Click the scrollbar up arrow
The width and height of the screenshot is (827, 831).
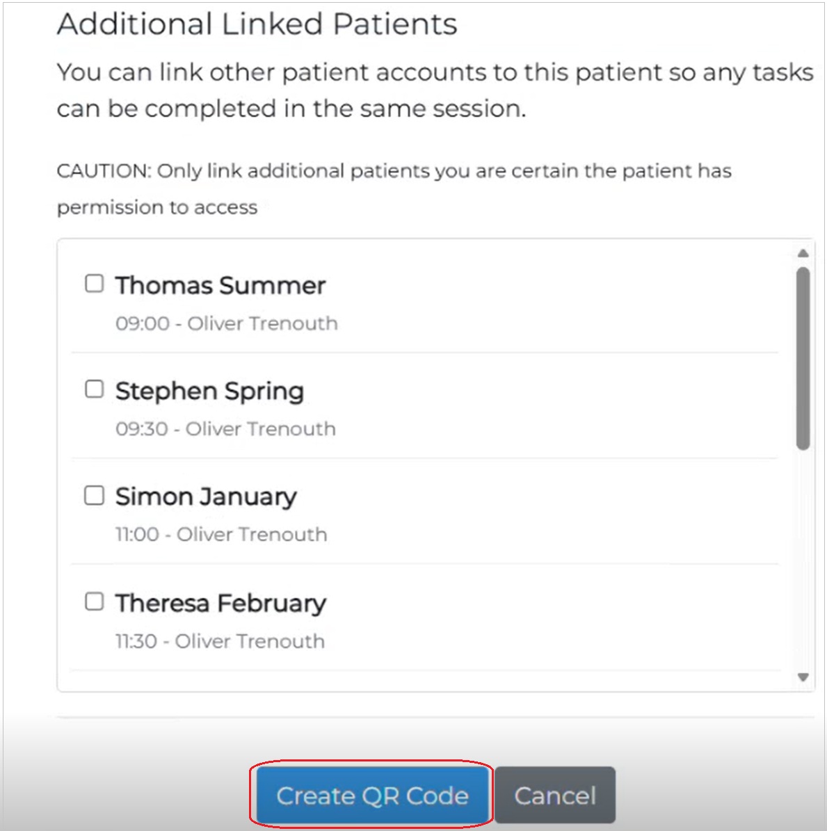pyautogui.click(x=801, y=250)
